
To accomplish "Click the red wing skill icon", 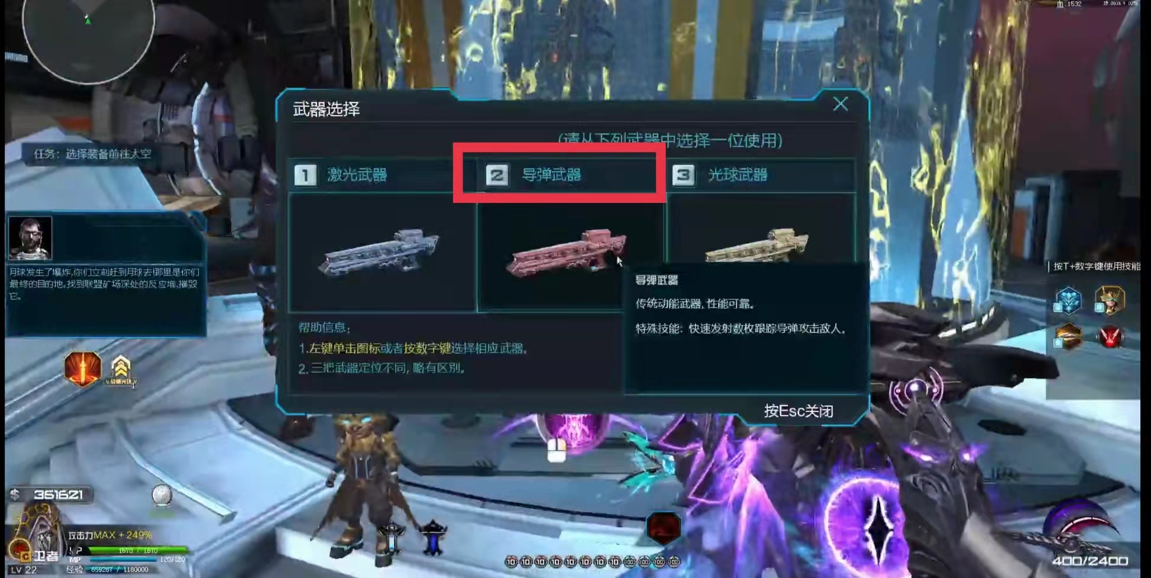I will click(1110, 337).
